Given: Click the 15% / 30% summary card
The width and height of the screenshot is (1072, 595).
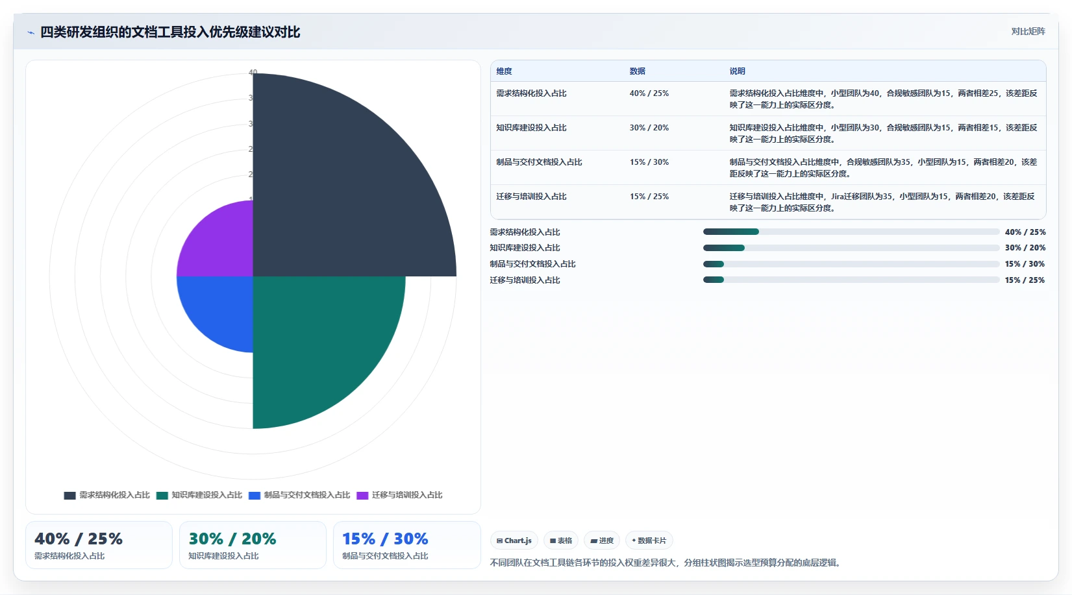Looking at the screenshot, I should (406, 545).
